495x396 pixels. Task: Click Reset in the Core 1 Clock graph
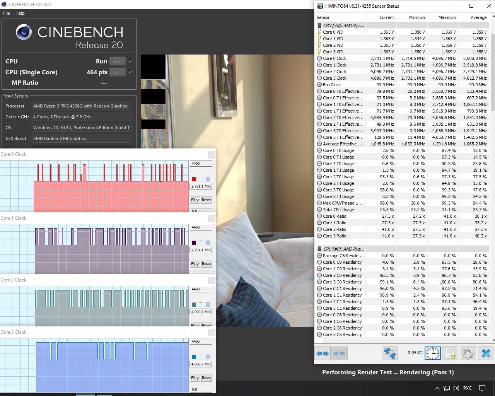point(207,264)
